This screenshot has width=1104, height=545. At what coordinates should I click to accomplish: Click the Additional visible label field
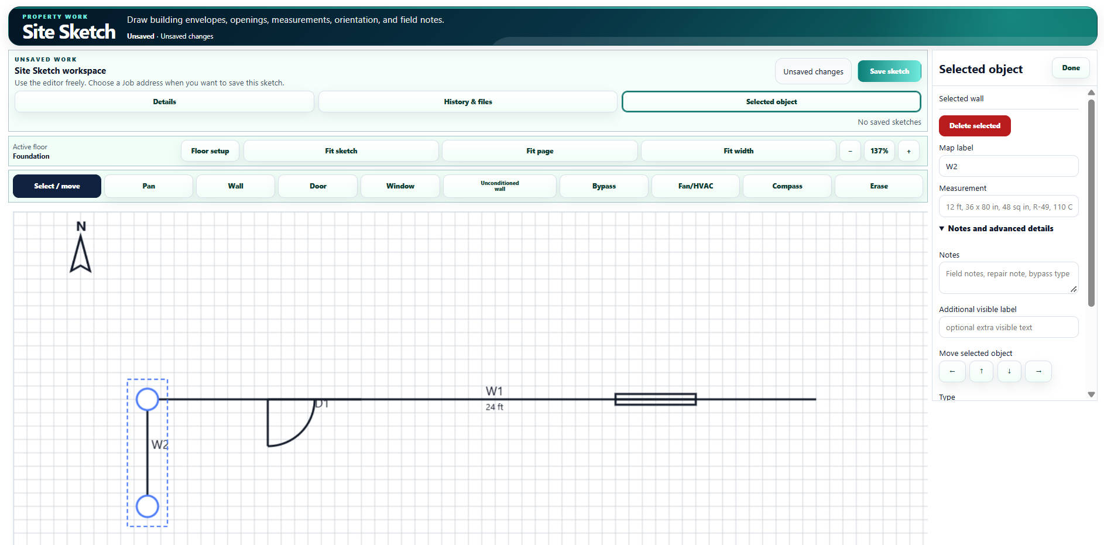coord(1009,327)
